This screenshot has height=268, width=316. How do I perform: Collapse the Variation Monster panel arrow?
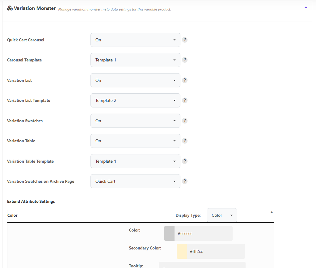[306, 8]
